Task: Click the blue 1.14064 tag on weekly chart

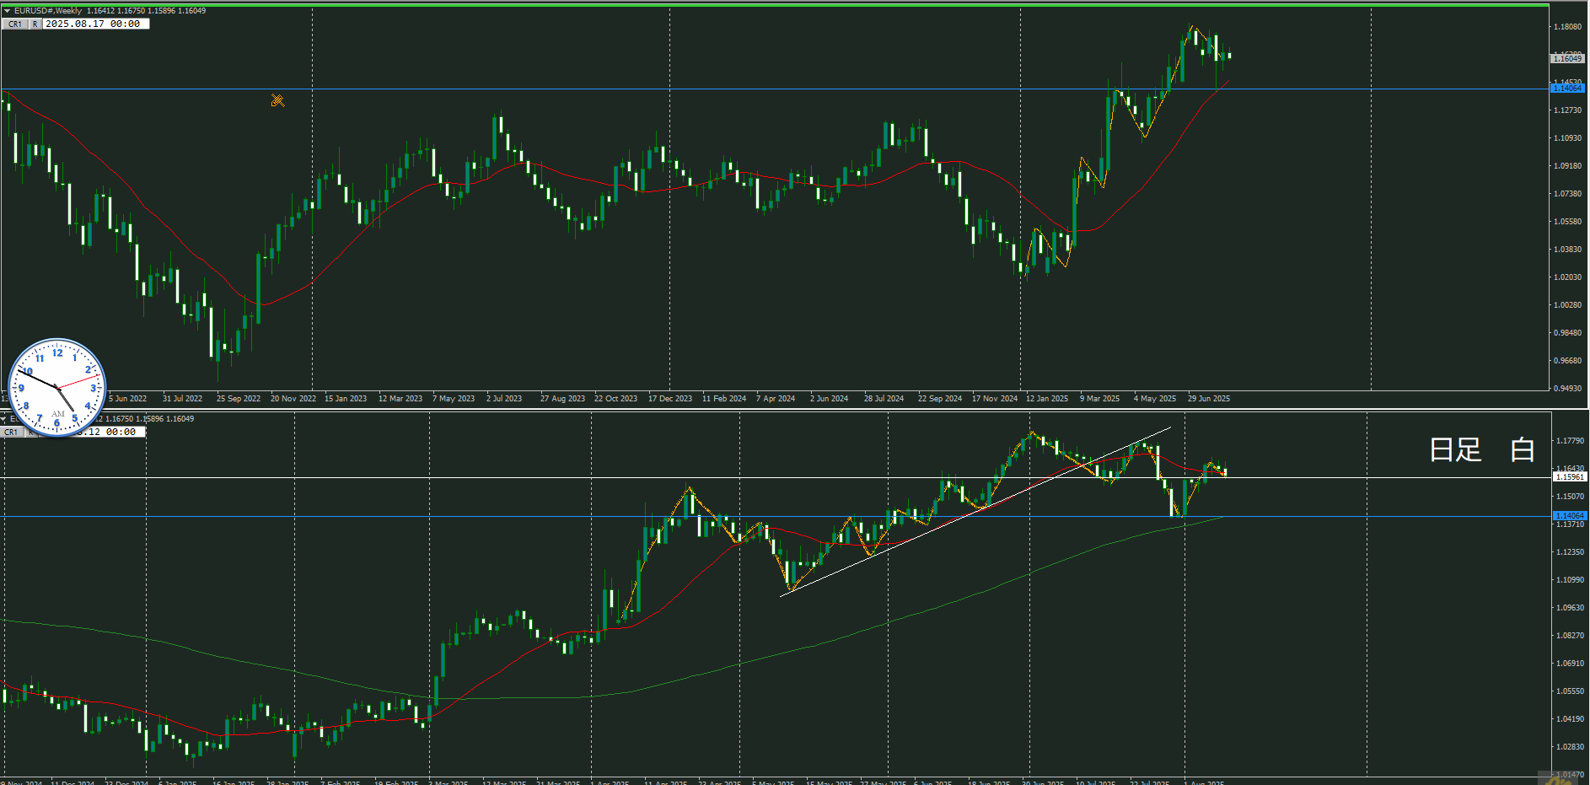Action: point(1568,89)
